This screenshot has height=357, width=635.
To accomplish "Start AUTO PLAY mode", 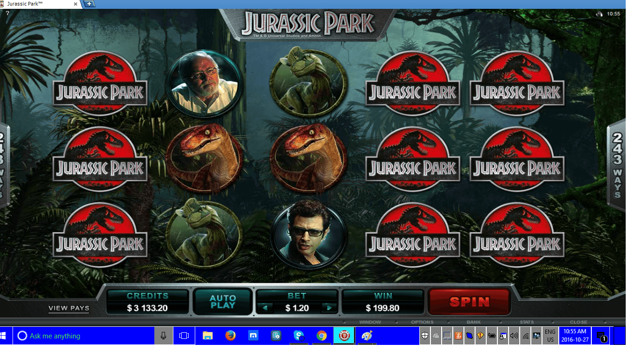I will point(223,302).
